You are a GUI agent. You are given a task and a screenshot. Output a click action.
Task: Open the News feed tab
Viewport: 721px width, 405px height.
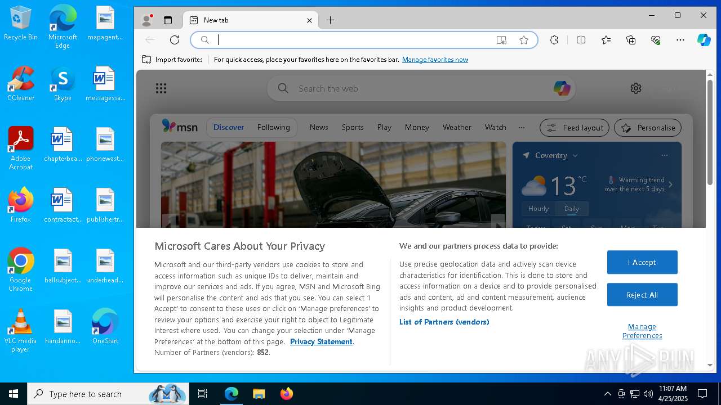point(319,128)
